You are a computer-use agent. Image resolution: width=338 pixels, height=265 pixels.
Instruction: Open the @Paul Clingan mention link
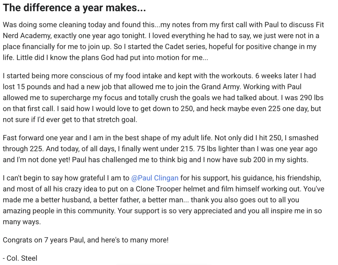pos(155,178)
